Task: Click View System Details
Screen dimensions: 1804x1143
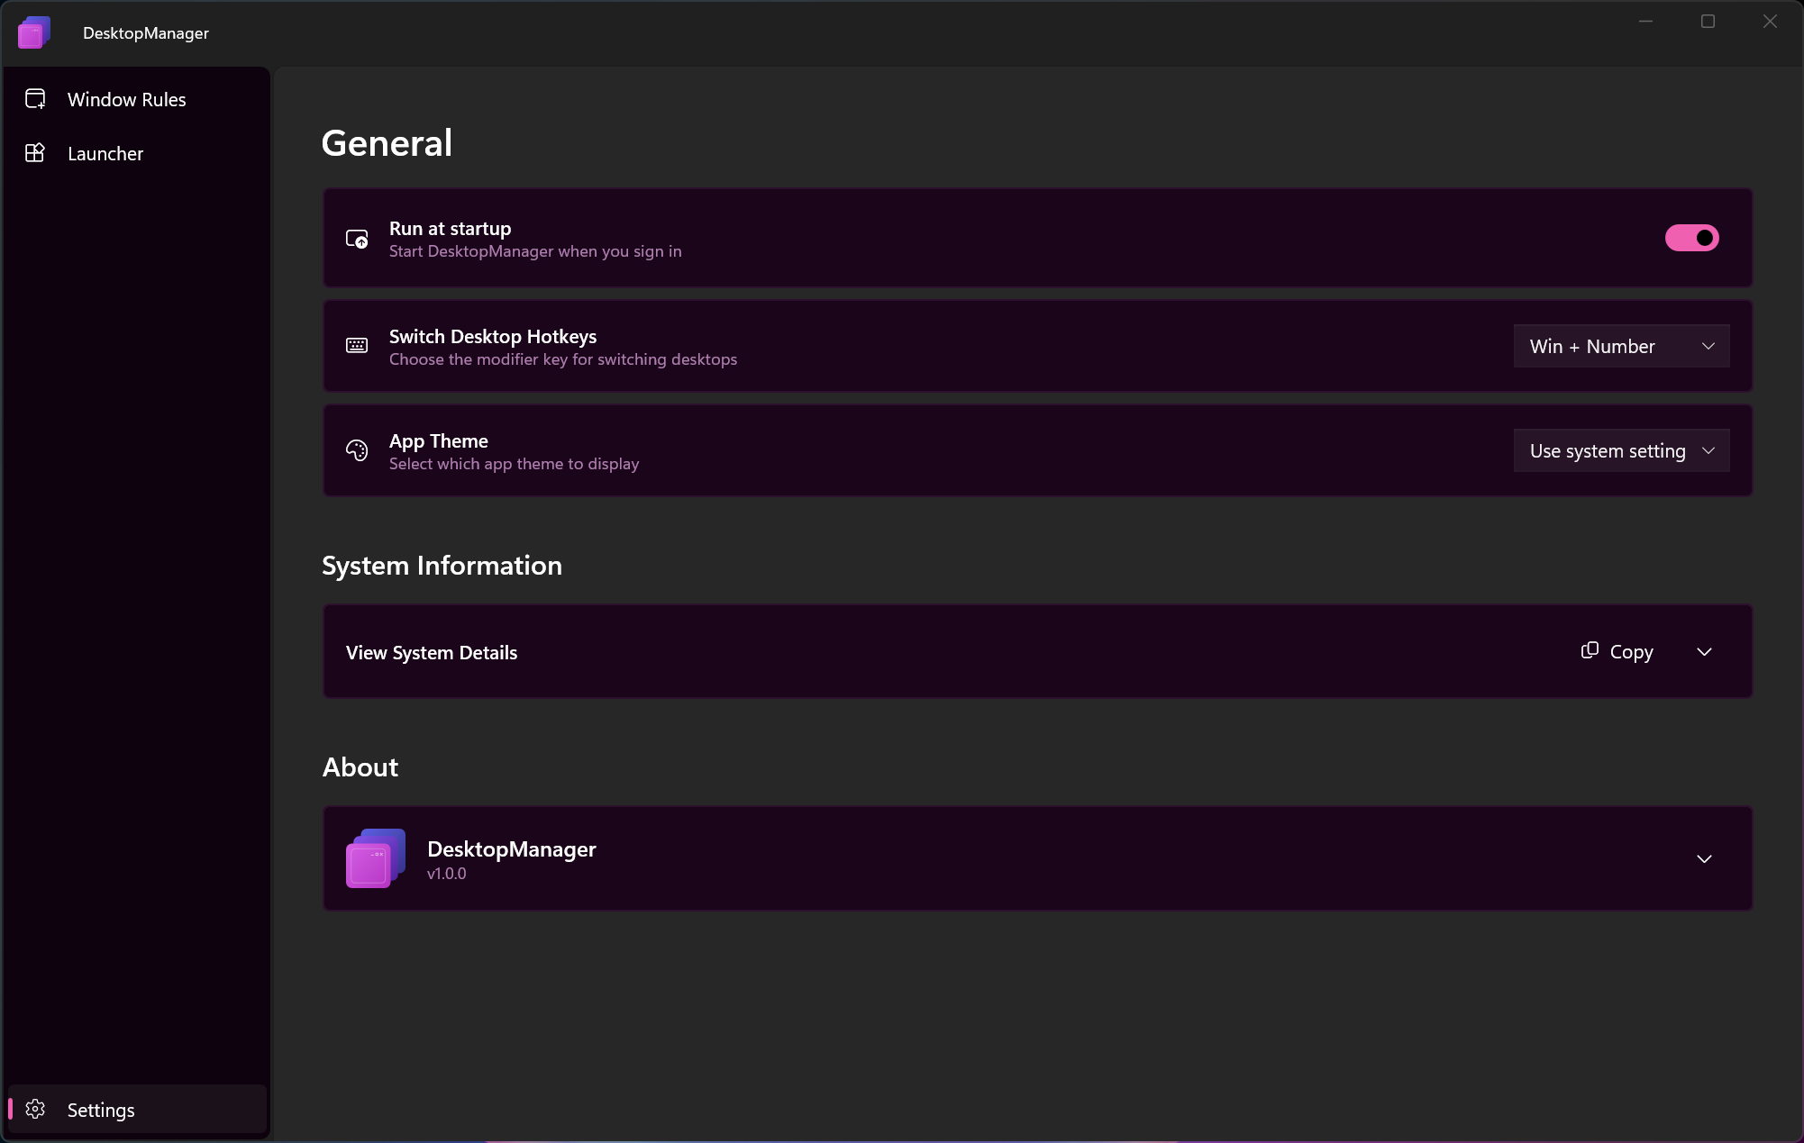Action: click(x=432, y=652)
